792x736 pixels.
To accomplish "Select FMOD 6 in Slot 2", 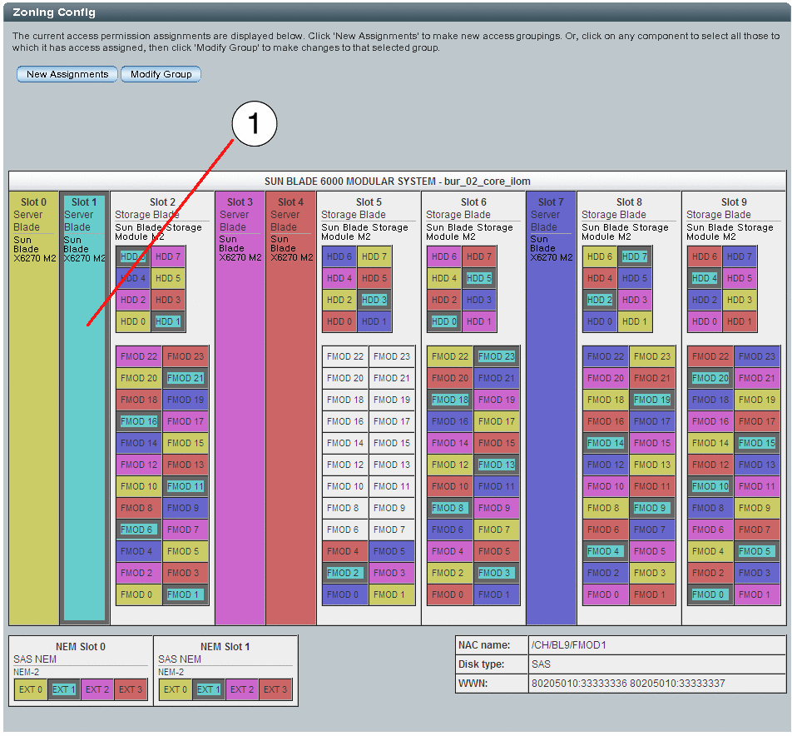I will (x=139, y=530).
